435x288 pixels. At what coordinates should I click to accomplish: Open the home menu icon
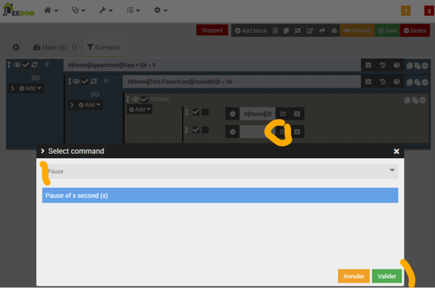click(x=51, y=10)
